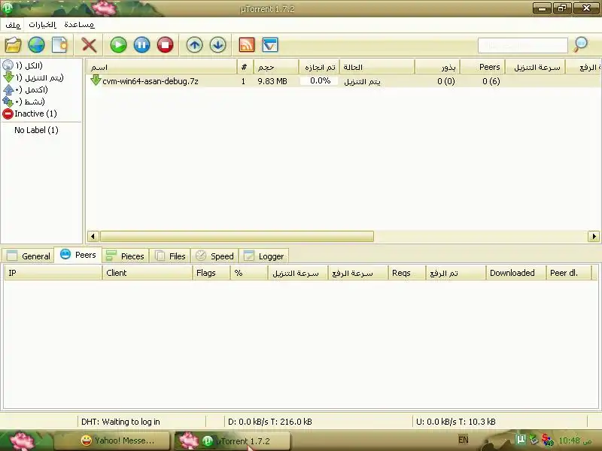Click the taskbar clock showing 10:48
This screenshot has width=602, height=451.
click(x=575, y=440)
